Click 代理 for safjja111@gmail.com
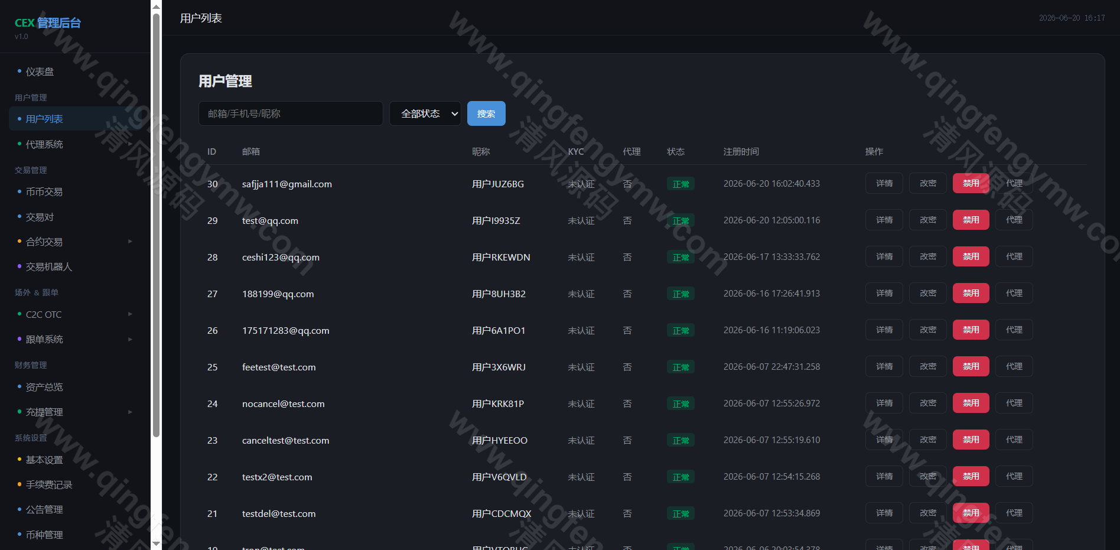The image size is (1120, 550). pyautogui.click(x=1014, y=183)
